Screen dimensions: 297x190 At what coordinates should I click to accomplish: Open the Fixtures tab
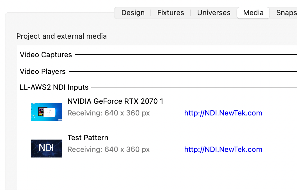(171, 13)
